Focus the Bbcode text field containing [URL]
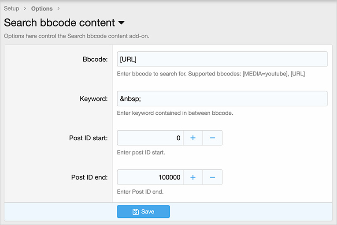Screen dimensions: 337x225 (222, 59)
